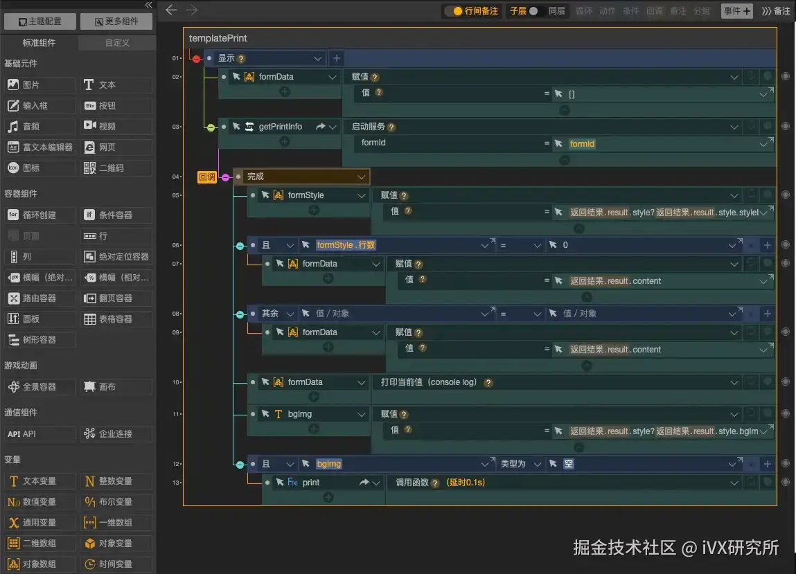
Task: Expand the 打印当前值 (console log) action dropdown
Action: pyautogui.click(x=734, y=382)
